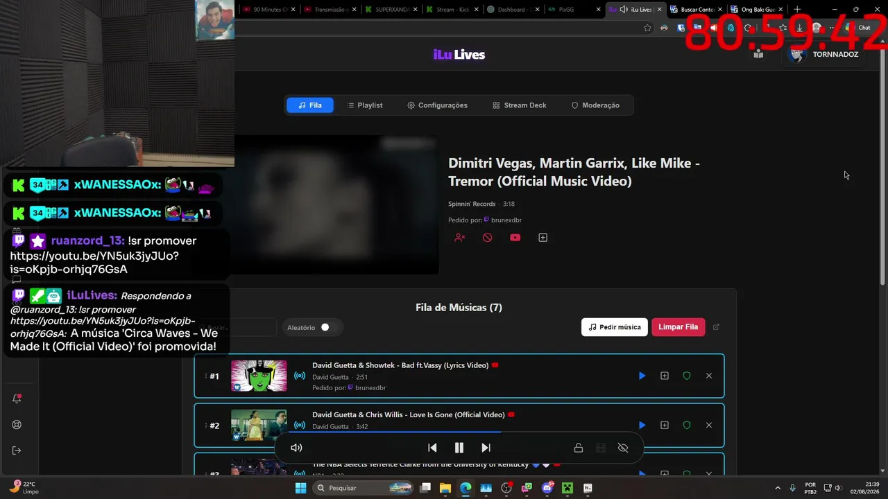The height and width of the screenshot is (499, 888).
Task: Open the Playlist tab
Action: click(x=365, y=105)
